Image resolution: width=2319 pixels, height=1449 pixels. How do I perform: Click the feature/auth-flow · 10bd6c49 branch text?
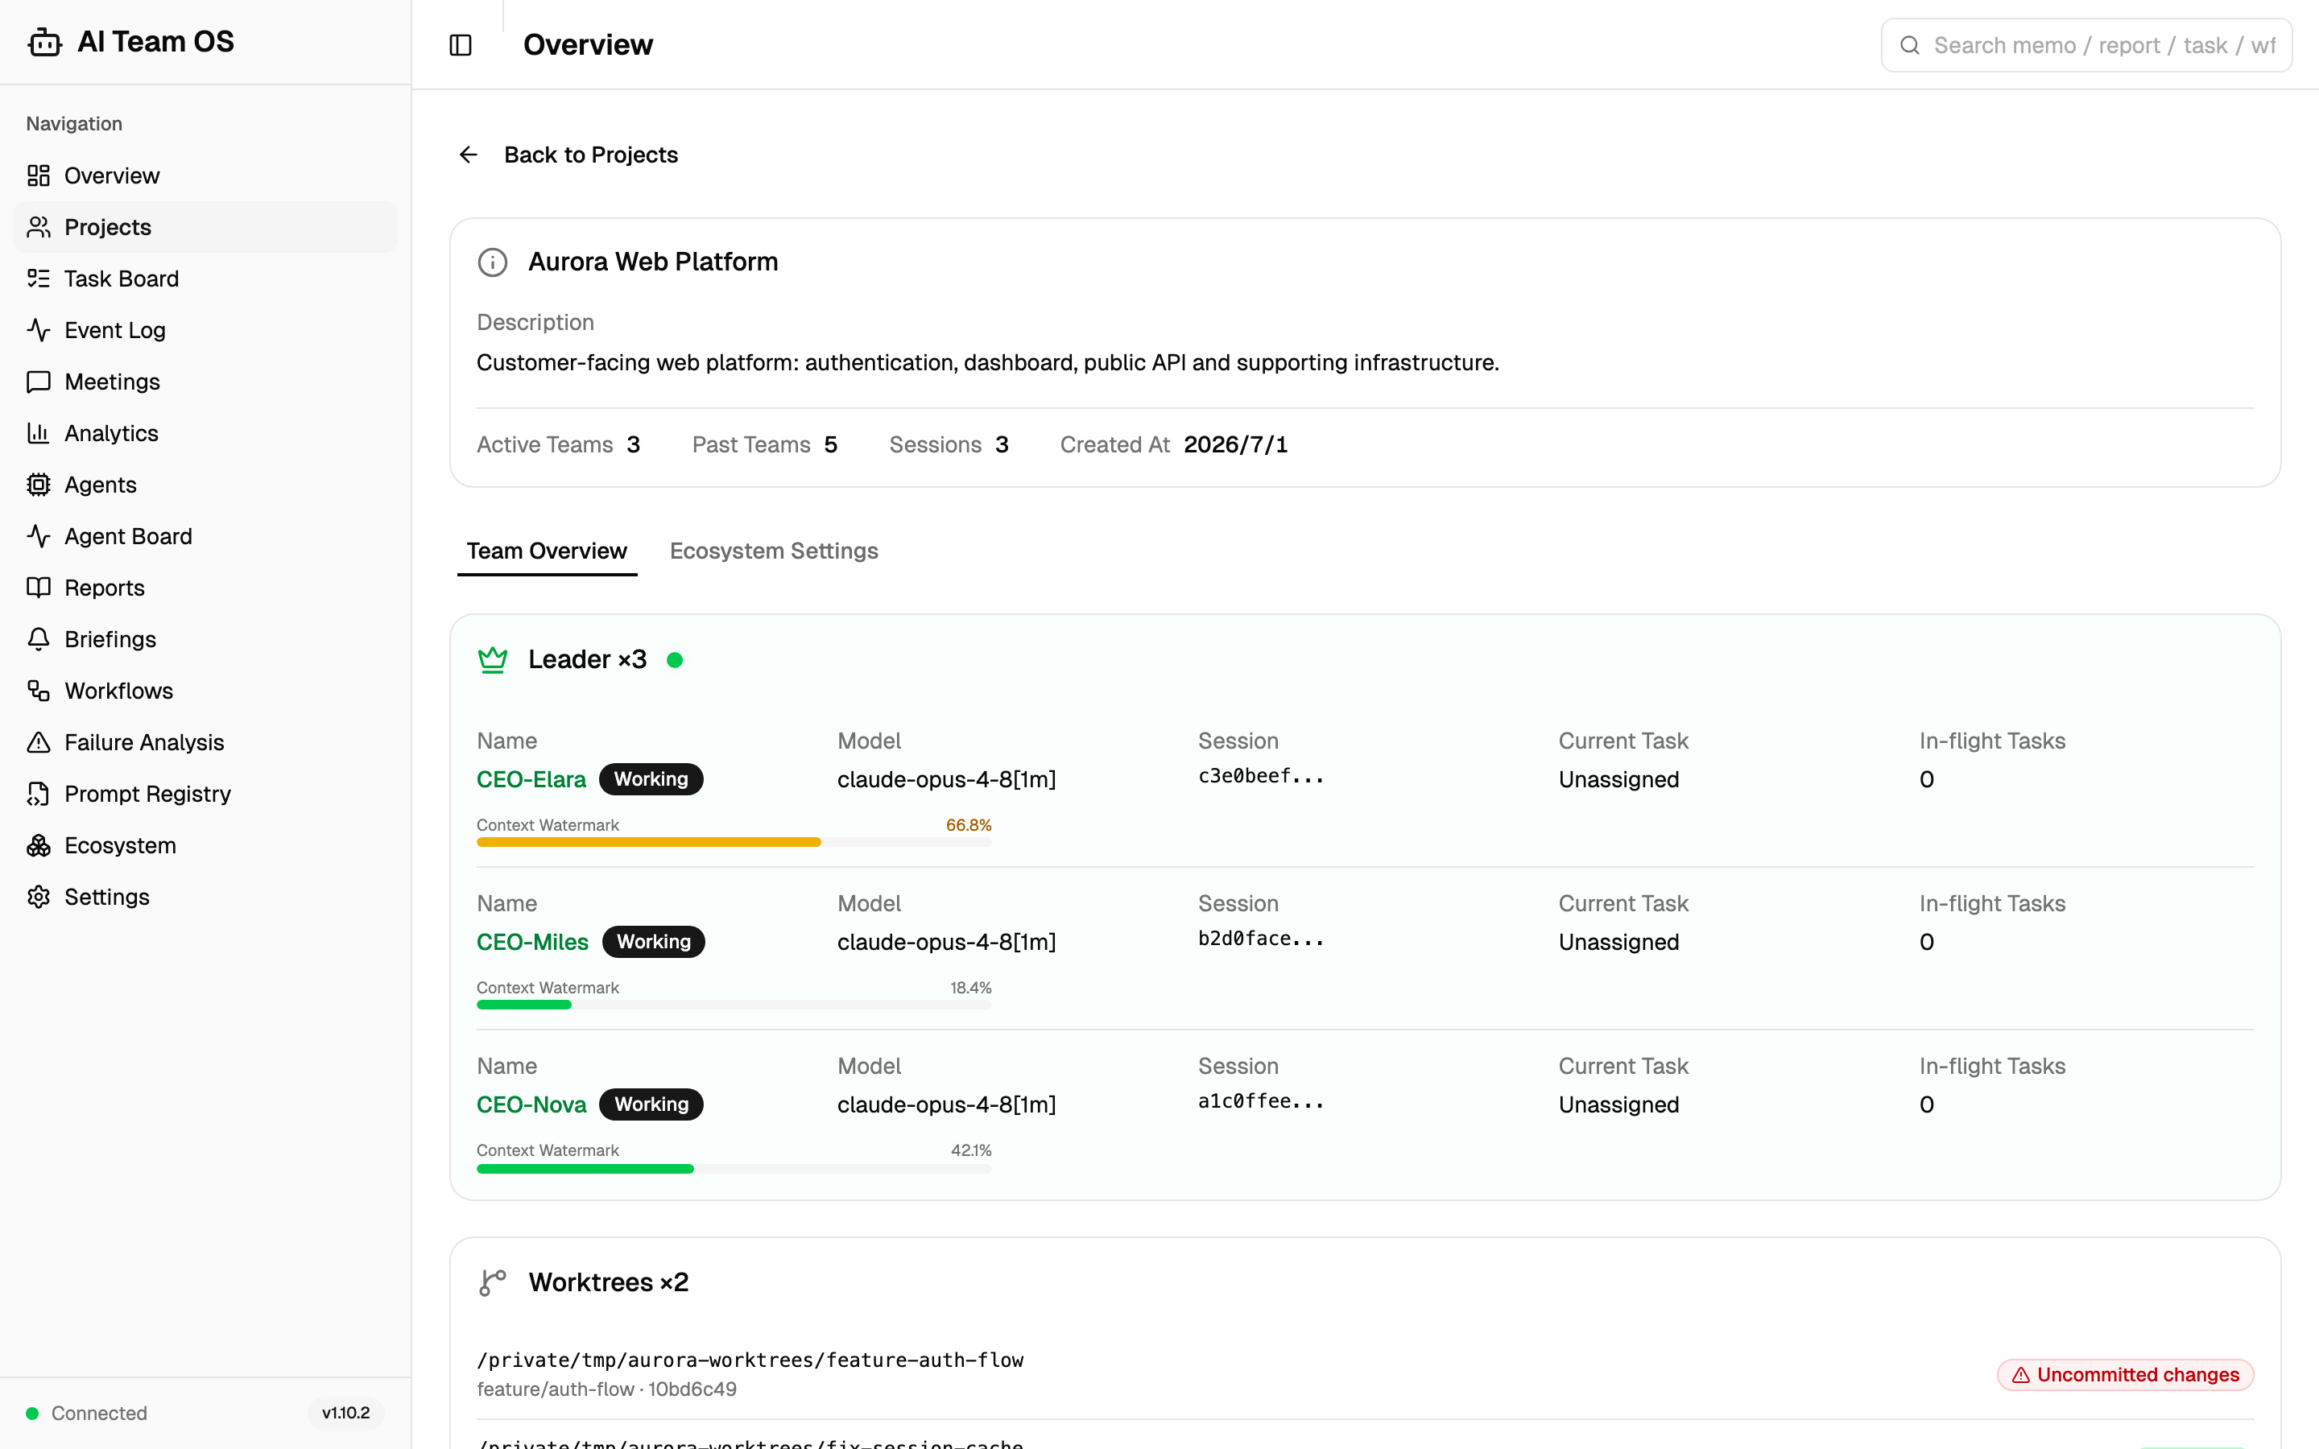click(x=606, y=1389)
